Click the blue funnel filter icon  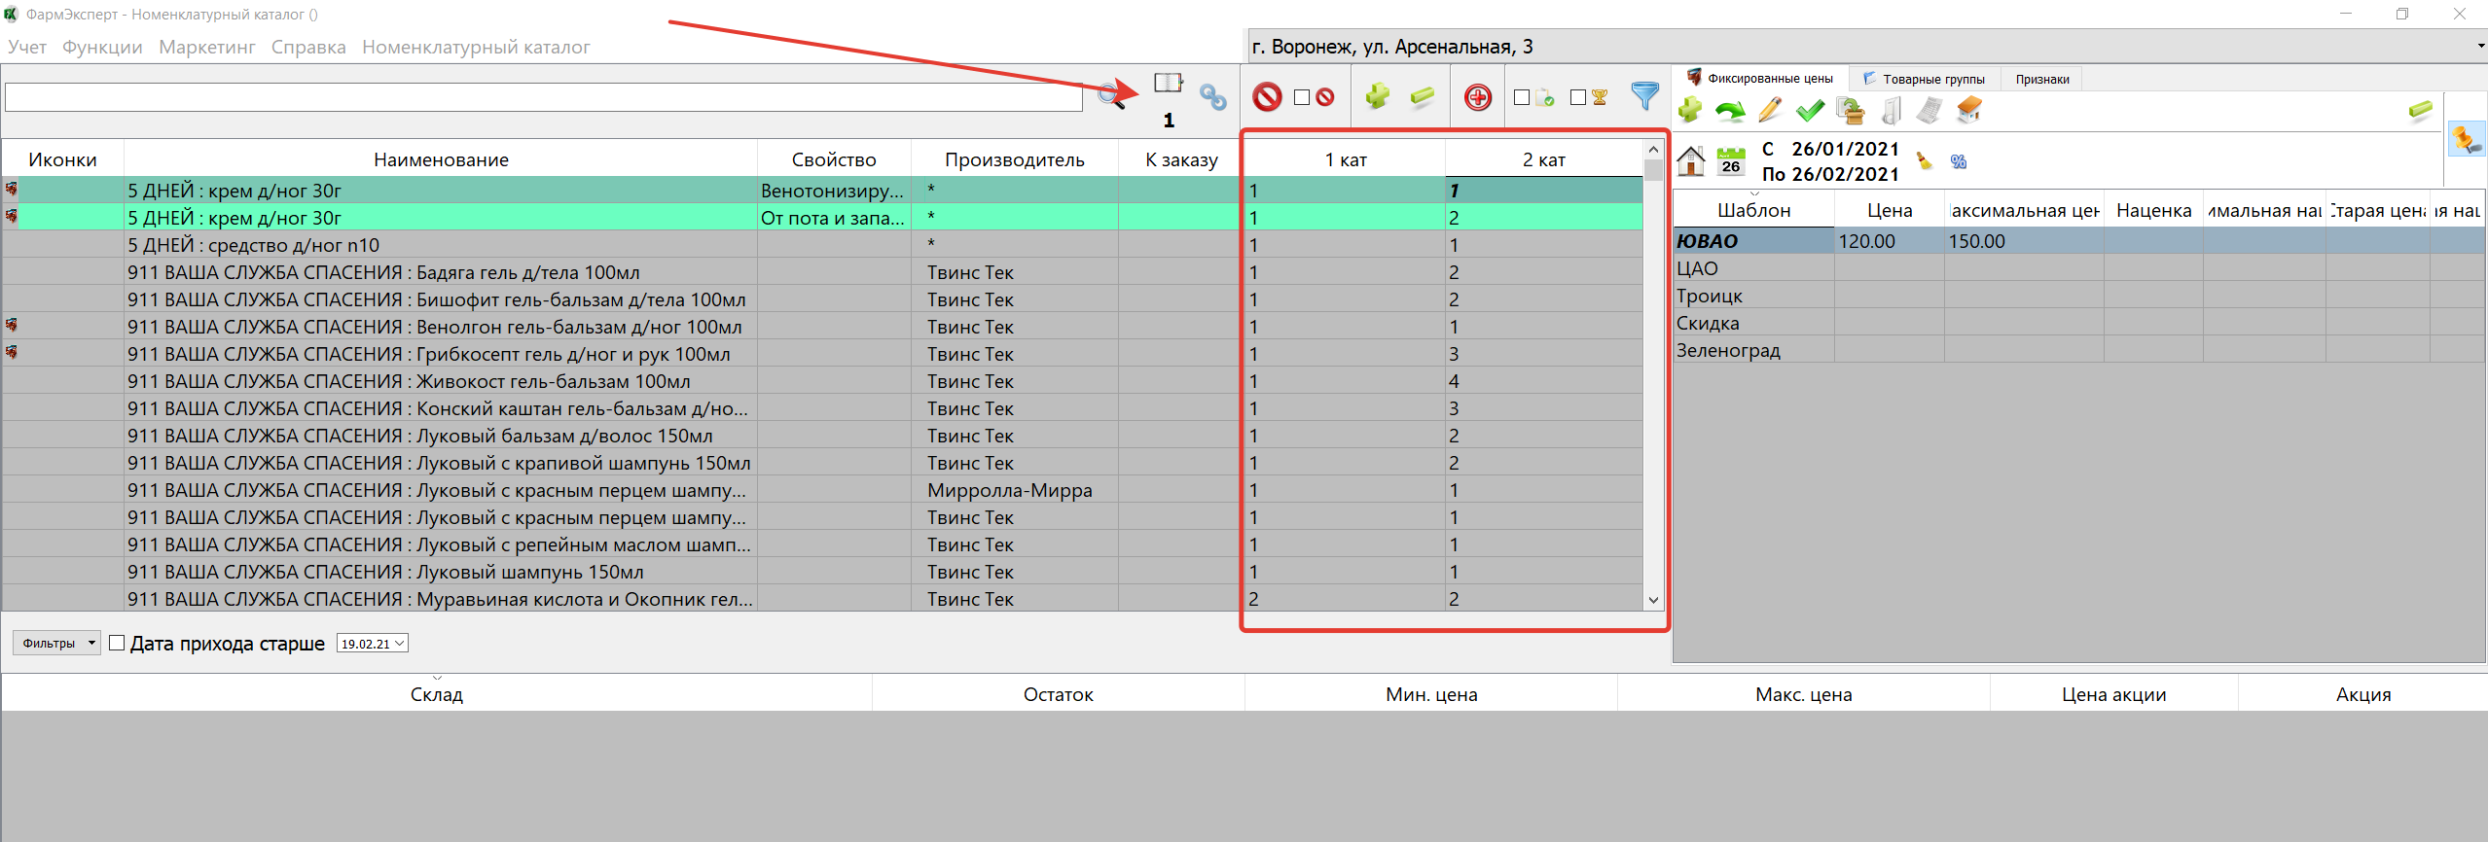point(1644,95)
